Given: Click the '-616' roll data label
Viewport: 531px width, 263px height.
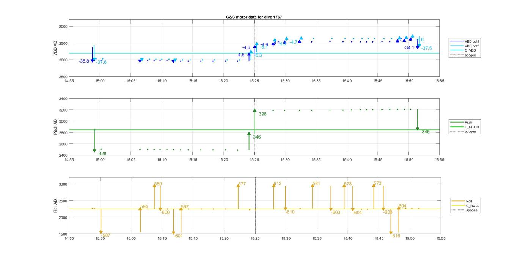Looking at the screenshot, I should click(x=395, y=236).
